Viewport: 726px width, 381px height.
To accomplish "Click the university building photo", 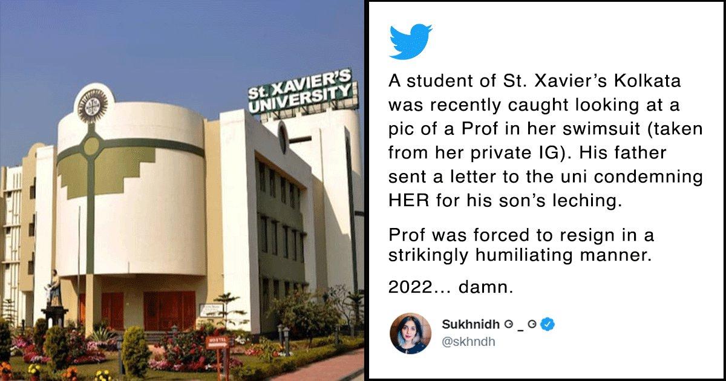I will tap(182, 190).
